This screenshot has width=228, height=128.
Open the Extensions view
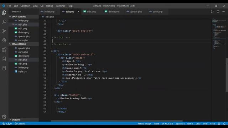coord(4,50)
